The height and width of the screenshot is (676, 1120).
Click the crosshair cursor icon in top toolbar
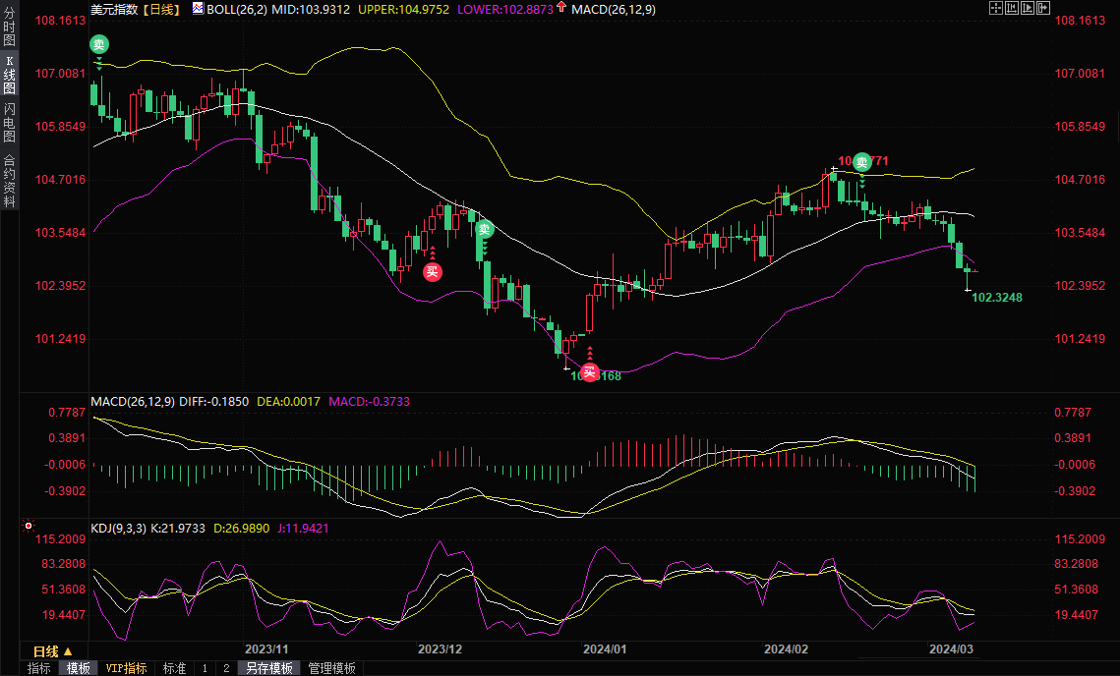point(995,8)
